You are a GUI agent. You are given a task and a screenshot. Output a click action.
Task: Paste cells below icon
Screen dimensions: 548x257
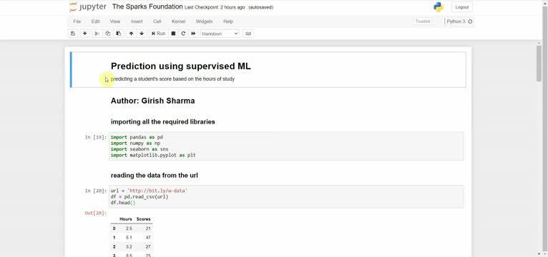click(119, 34)
